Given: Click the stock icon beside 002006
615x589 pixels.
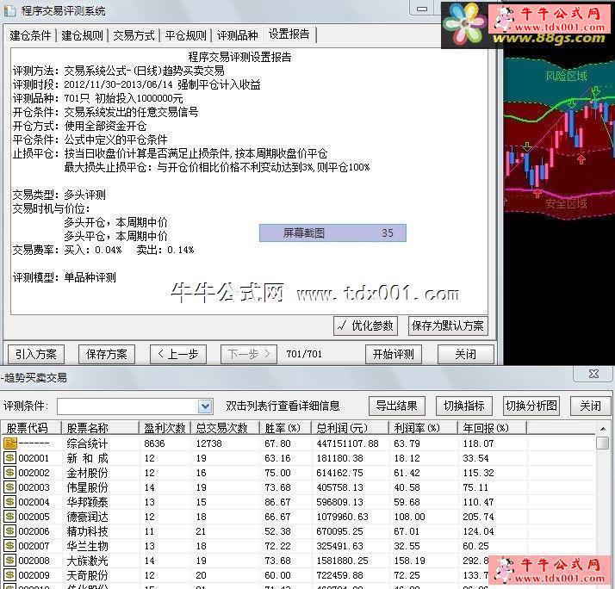Looking at the screenshot, I should click(x=9, y=531).
